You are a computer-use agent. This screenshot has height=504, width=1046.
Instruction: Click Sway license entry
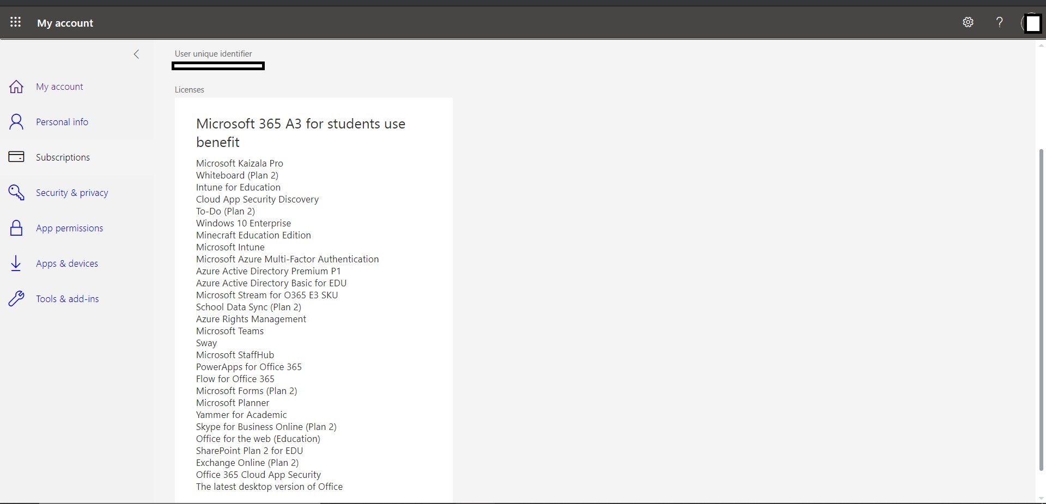click(x=206, y=343)
